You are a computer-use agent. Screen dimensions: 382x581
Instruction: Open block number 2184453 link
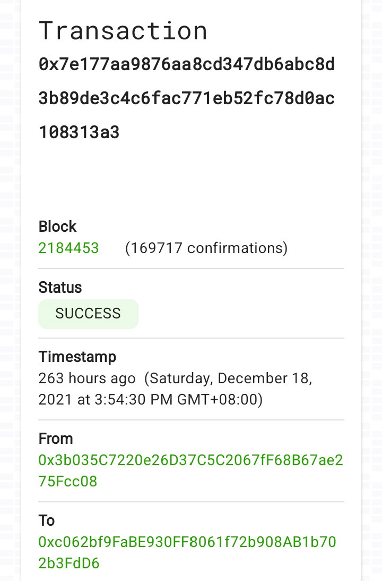click(68, 248)
